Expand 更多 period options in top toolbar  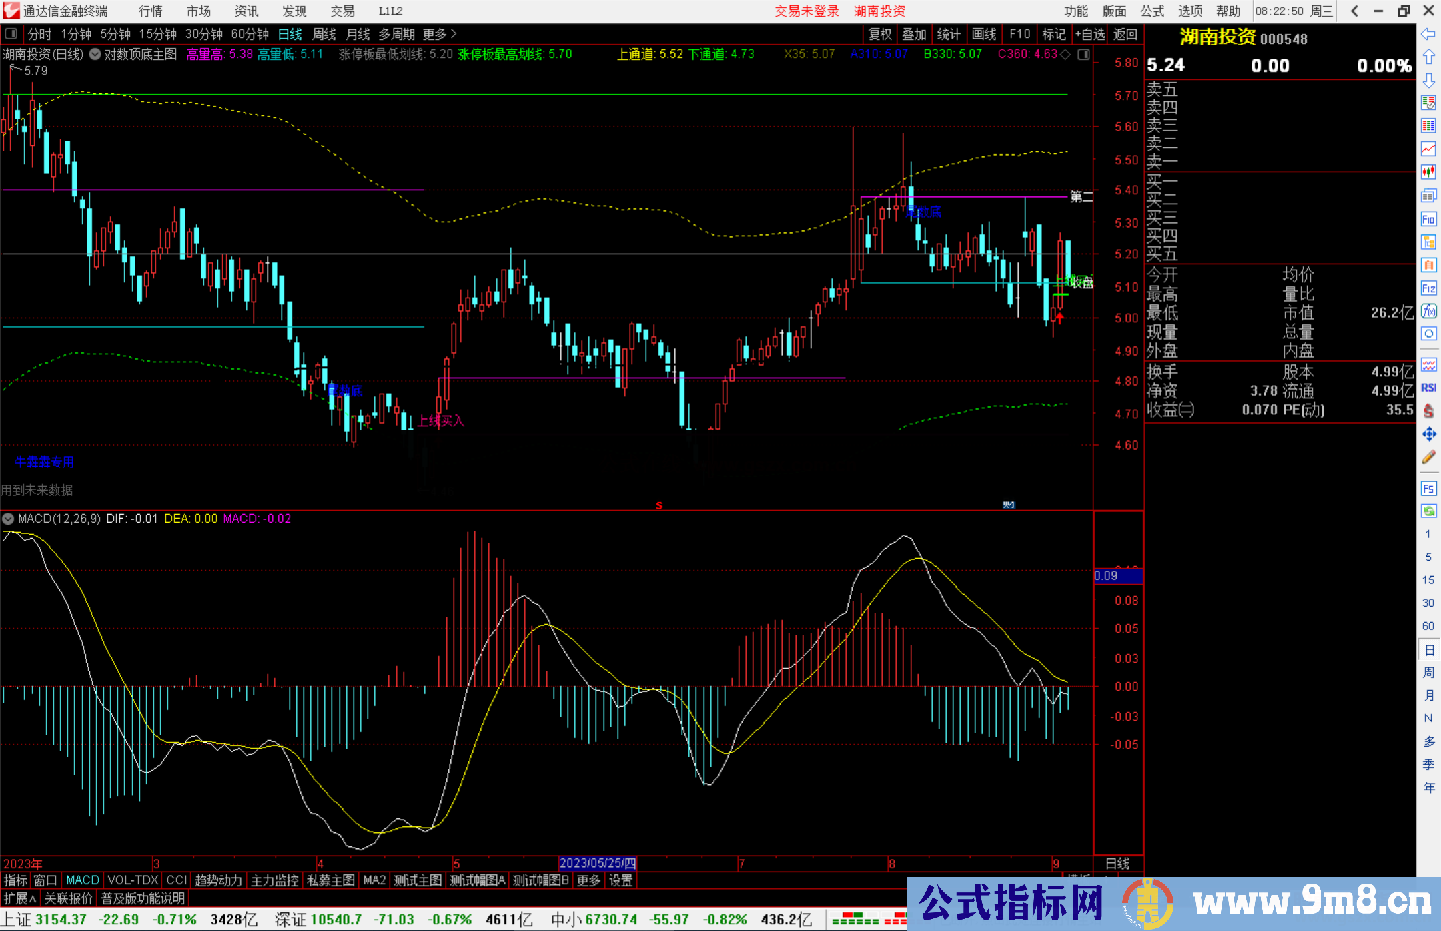click(439, 34)
